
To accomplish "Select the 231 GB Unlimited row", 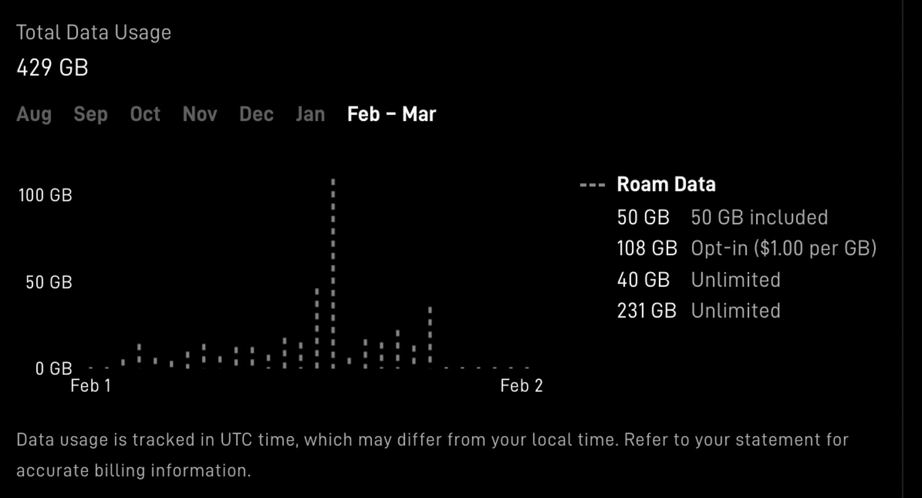I will point(698,311).
